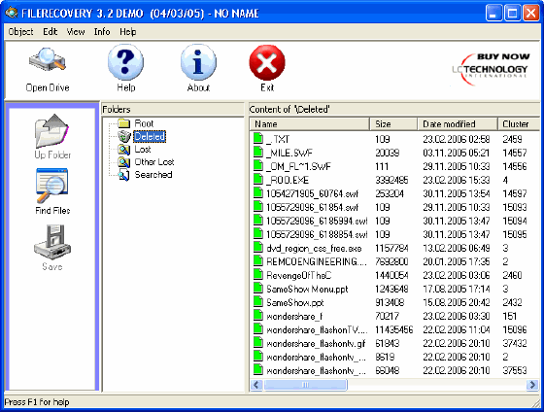Maximize the FileRecovery window
Viewport: 544px width, 412px height.
click(513, 14)
